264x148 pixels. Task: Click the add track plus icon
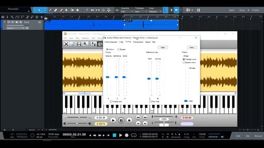(42, 17)
